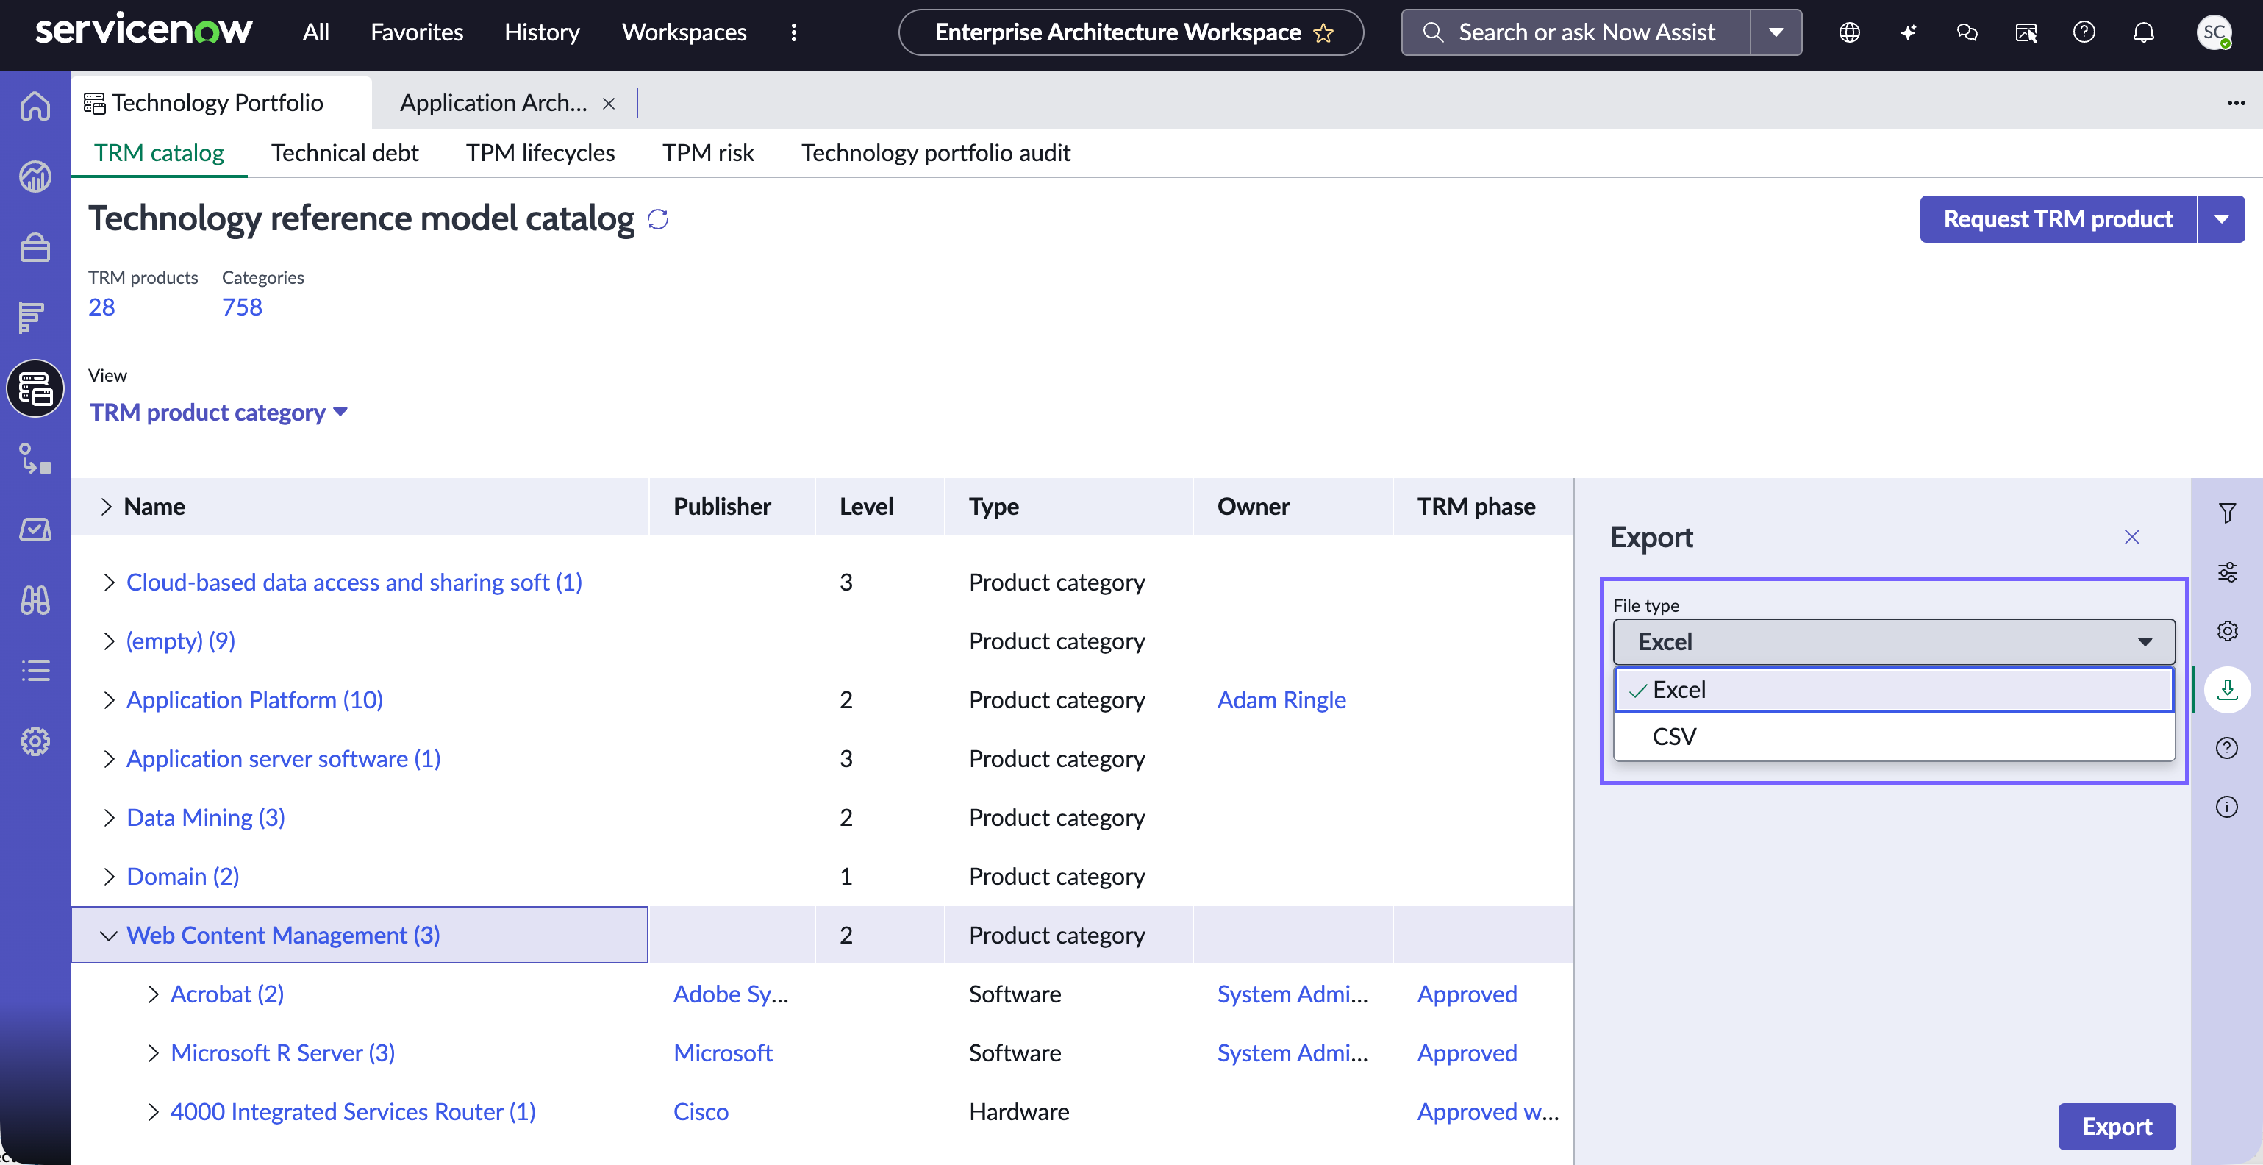Close the Application Arch... tab
Screen dimensions: 2263x1165
[x=609, y=104]
